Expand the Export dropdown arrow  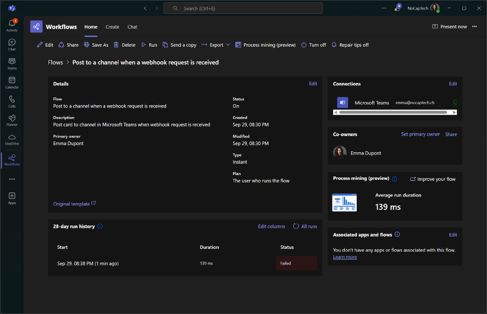pos(228,45)
